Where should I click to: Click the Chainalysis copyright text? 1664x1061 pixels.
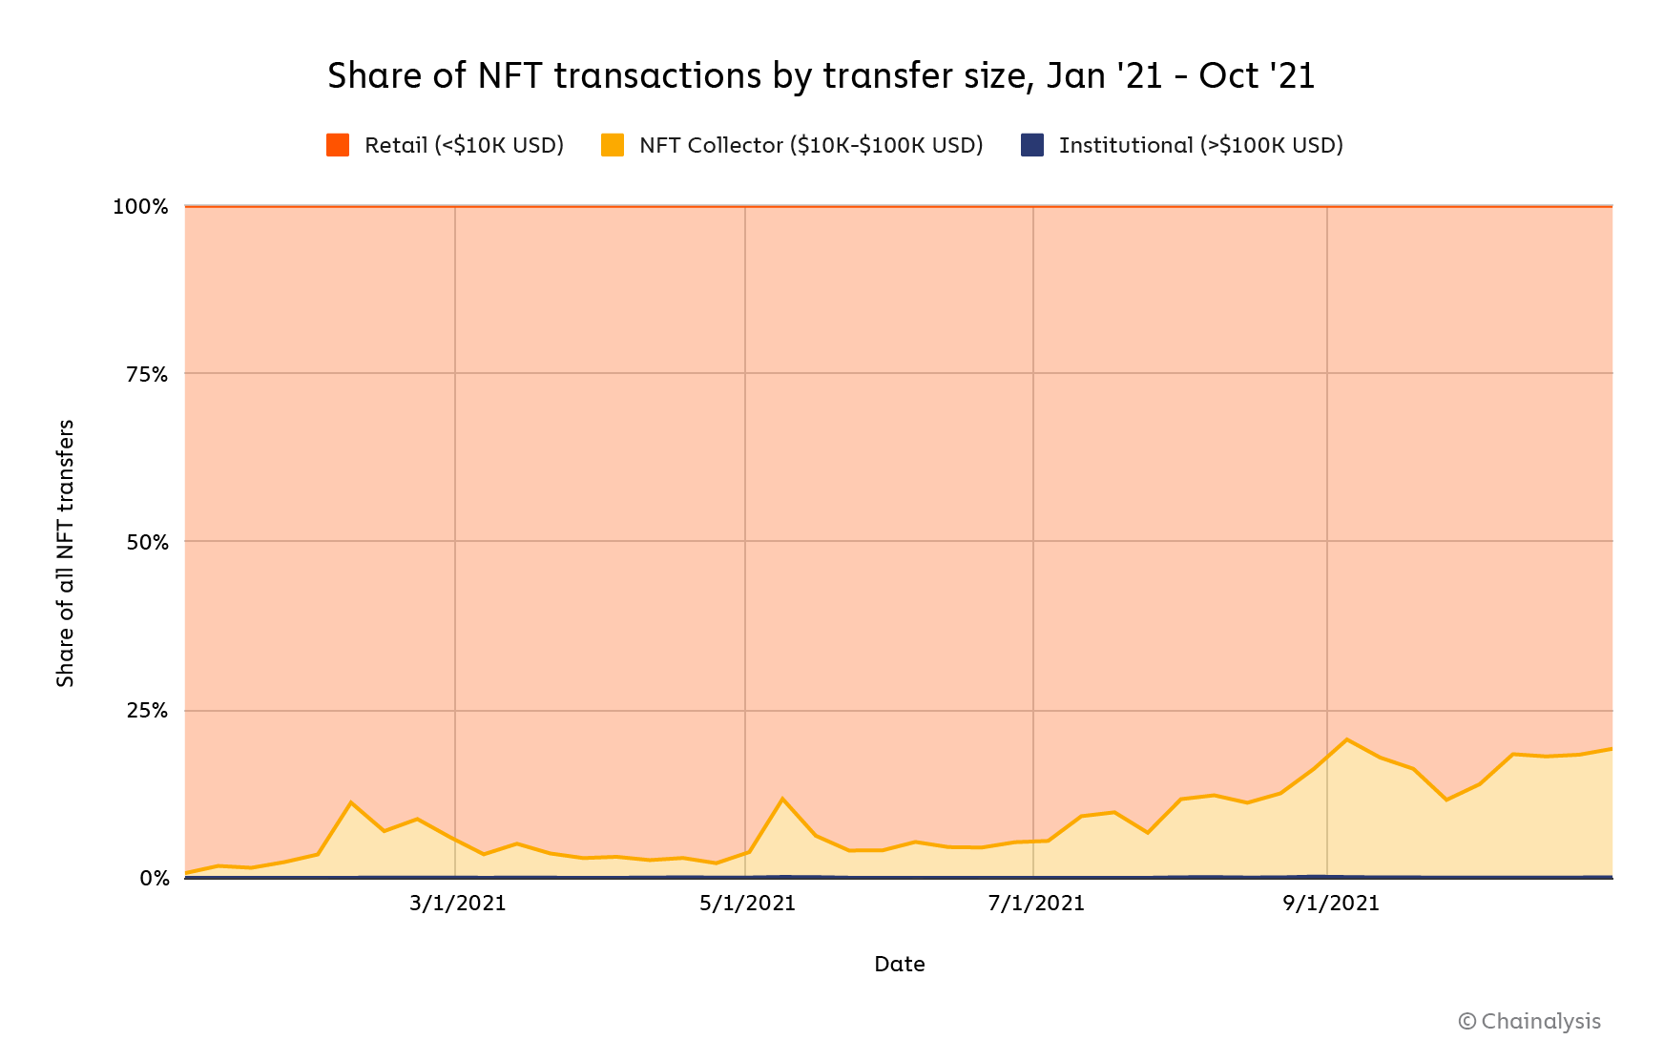1529,1021
